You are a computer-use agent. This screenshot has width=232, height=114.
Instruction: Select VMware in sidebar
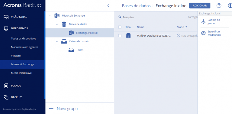[x=16, y=56]
